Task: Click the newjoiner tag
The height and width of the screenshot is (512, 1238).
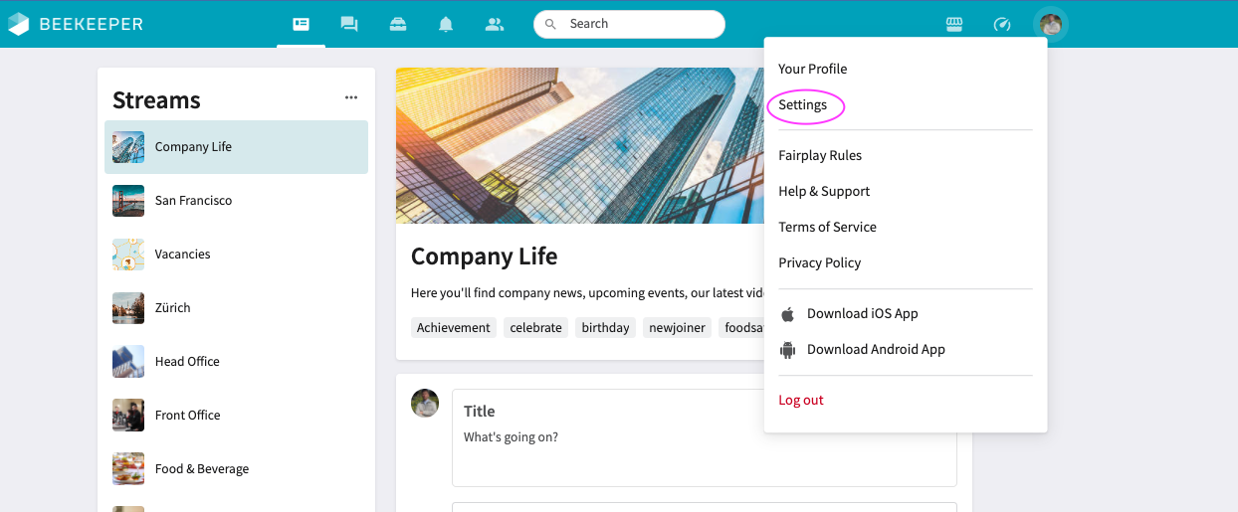Action: (677, 327)
